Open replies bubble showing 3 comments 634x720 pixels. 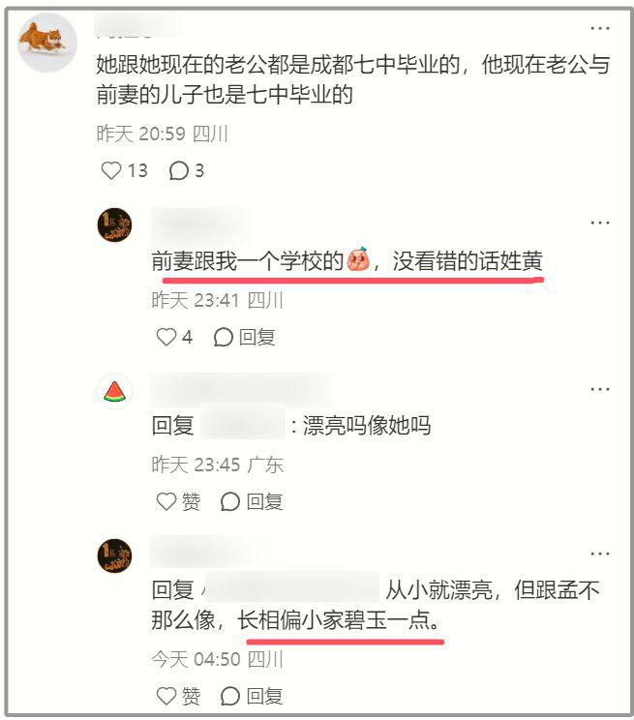(x=186, y=171)
